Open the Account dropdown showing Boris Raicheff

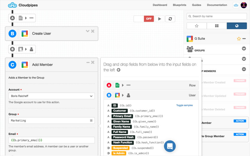tap(52, 96)
